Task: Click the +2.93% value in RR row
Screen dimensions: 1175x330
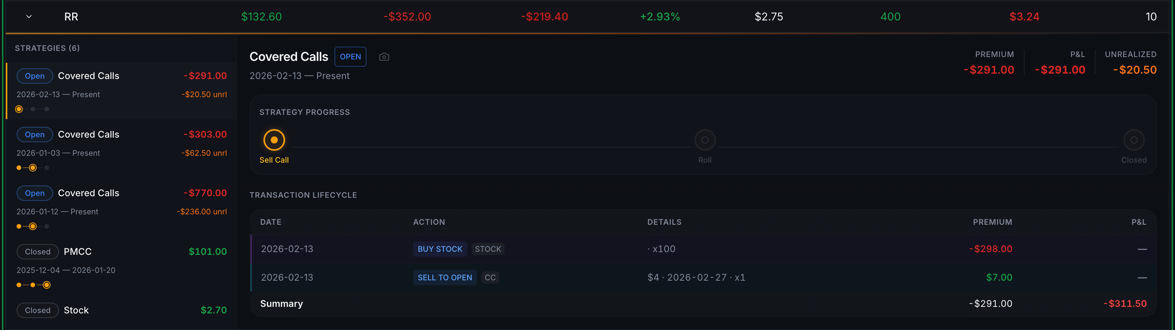Action: [660, 17]
